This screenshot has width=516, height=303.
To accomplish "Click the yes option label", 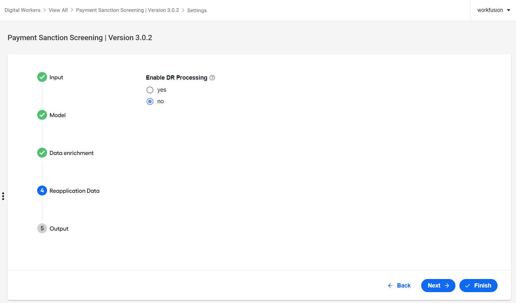I will (162, 90).
